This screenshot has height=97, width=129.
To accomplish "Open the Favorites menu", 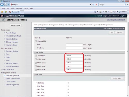I will click(19, 8).
